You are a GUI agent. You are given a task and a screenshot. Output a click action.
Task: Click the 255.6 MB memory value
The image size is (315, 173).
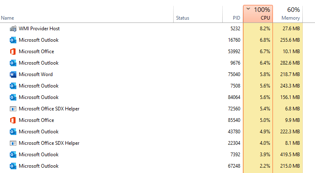pos(290,40)
